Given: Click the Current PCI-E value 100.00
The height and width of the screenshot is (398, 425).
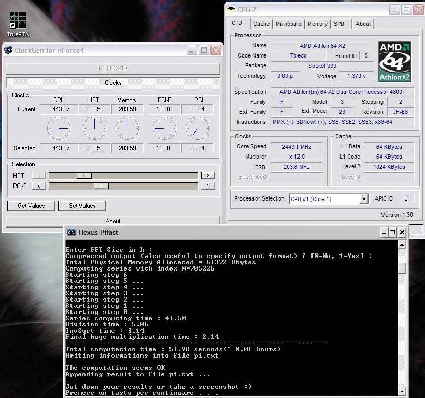Looking at the screenshot, I should coord(164,109).
